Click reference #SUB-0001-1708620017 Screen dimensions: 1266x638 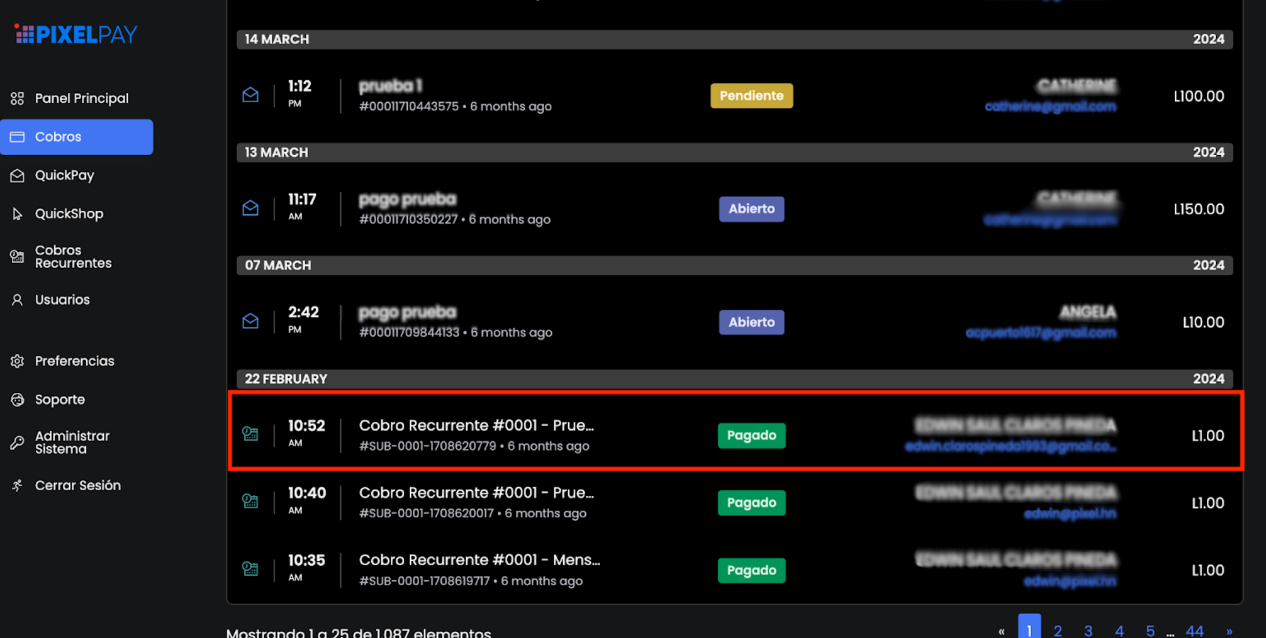tap(427, 513)
